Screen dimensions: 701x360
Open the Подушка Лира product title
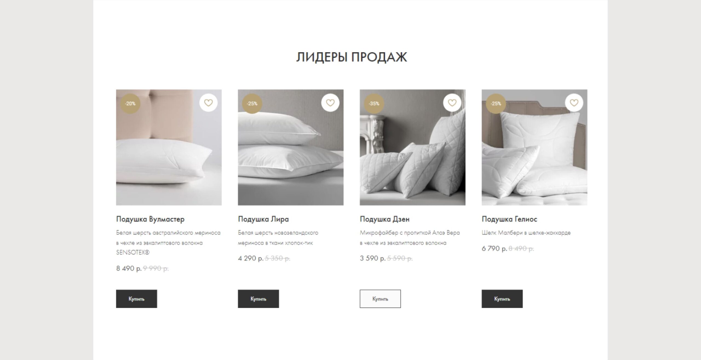tap(263, 219)
